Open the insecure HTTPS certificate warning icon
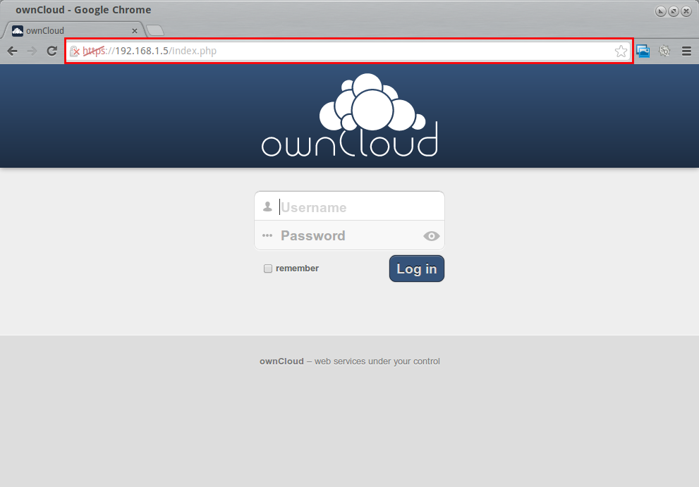The image size is (699, 487). pos(75,51)
